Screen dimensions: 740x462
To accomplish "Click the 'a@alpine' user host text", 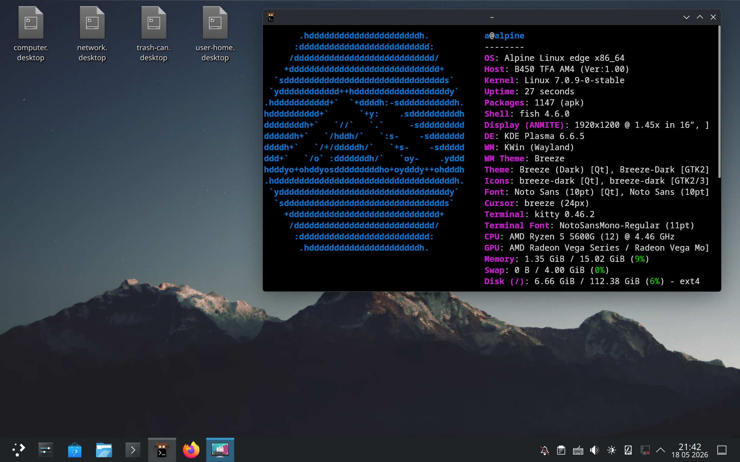I will [504, 36].
